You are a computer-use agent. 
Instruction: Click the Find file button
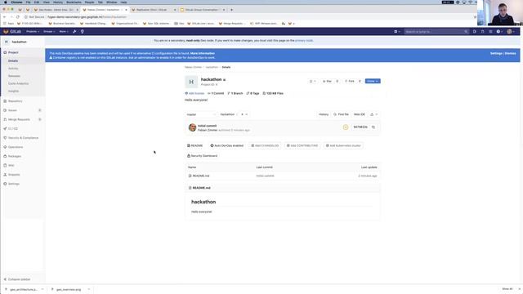341,114
